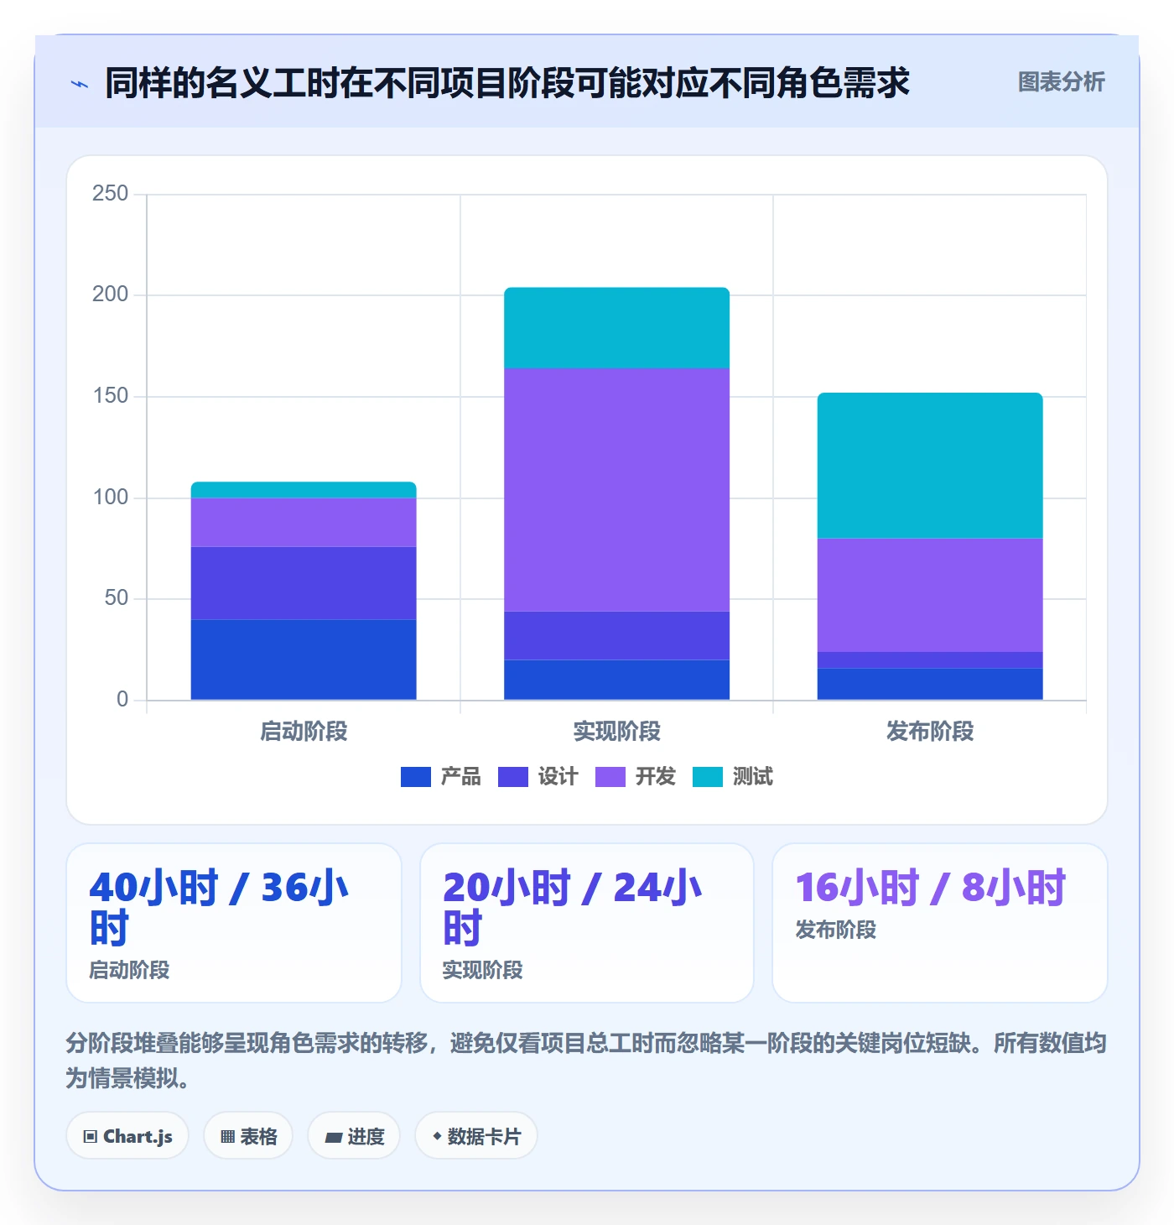This screenshot has height=1225, width=1174.
Task: Click the 开发 segment of 实现阶段 bar
Action: point(617,490)
